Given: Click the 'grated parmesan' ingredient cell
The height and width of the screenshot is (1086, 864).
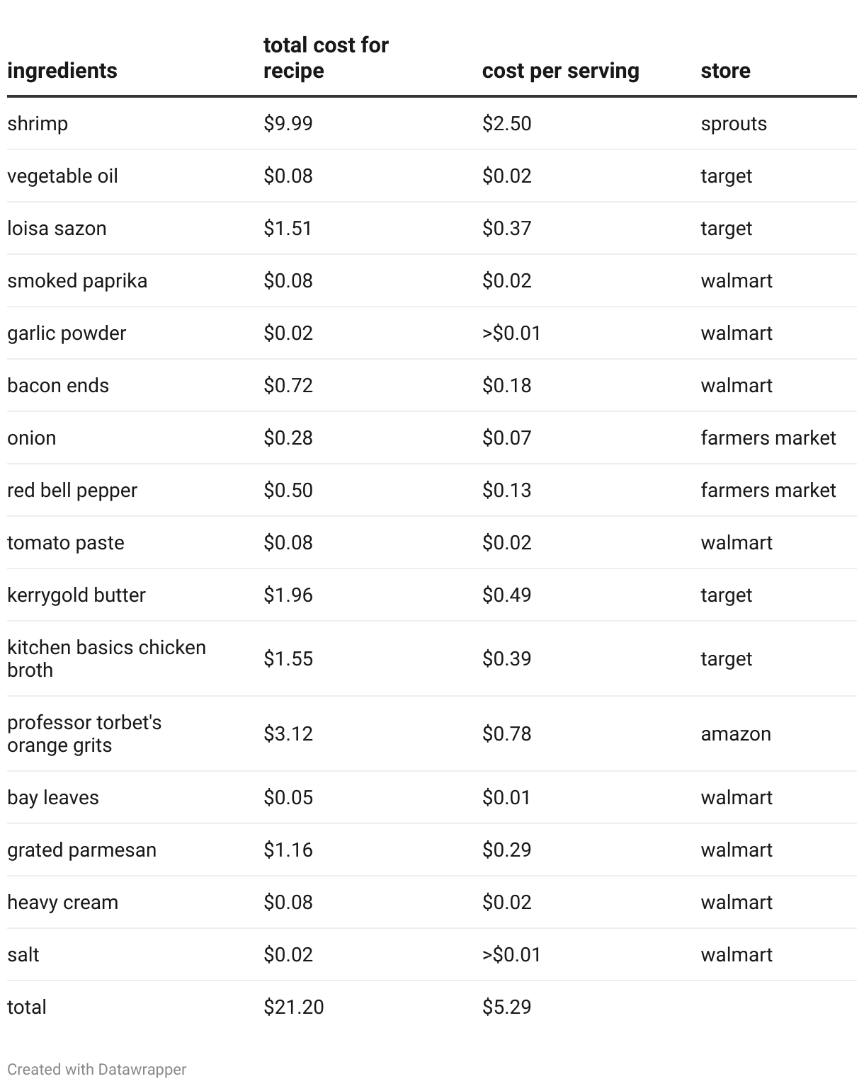Looking at the screenshot, I should [x=81, y=850].
